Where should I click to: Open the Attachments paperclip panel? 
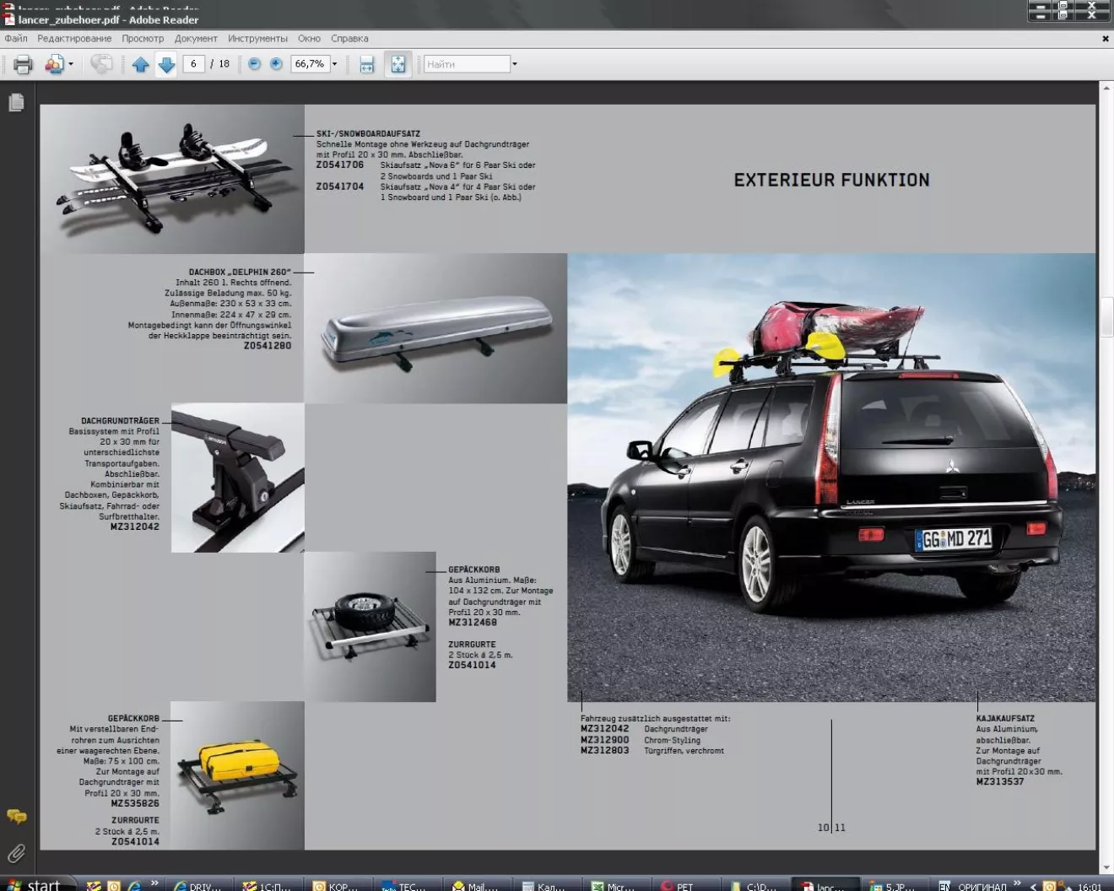pyautogui.click(x=16, y=853)
